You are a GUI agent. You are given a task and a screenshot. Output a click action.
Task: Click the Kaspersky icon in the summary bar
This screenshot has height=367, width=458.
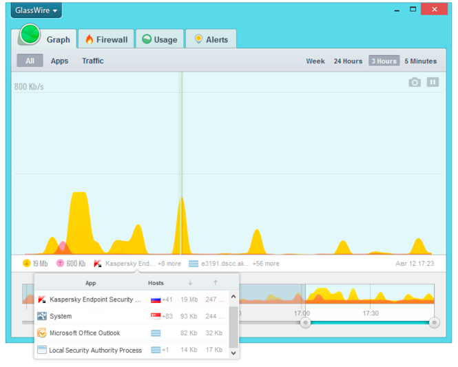point(98,264)
